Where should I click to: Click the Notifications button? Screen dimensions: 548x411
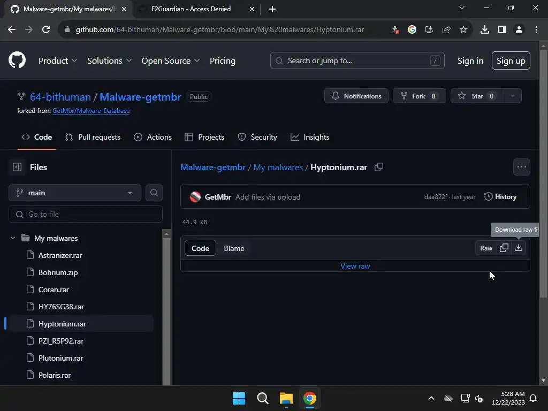(x=356, y=96)
